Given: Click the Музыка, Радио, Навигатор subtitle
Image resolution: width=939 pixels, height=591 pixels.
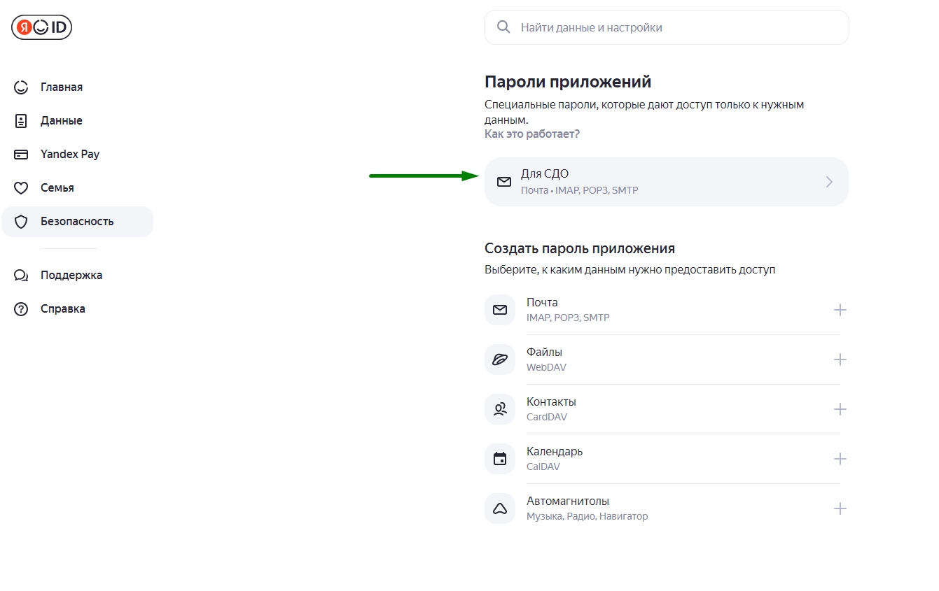Looking at the screenshot, I should point(587,516).
